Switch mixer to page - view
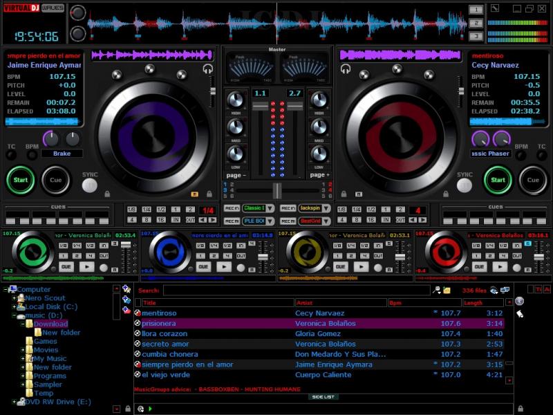The width and height of the screenshot is (553, 415). click(x=236, y=175)
